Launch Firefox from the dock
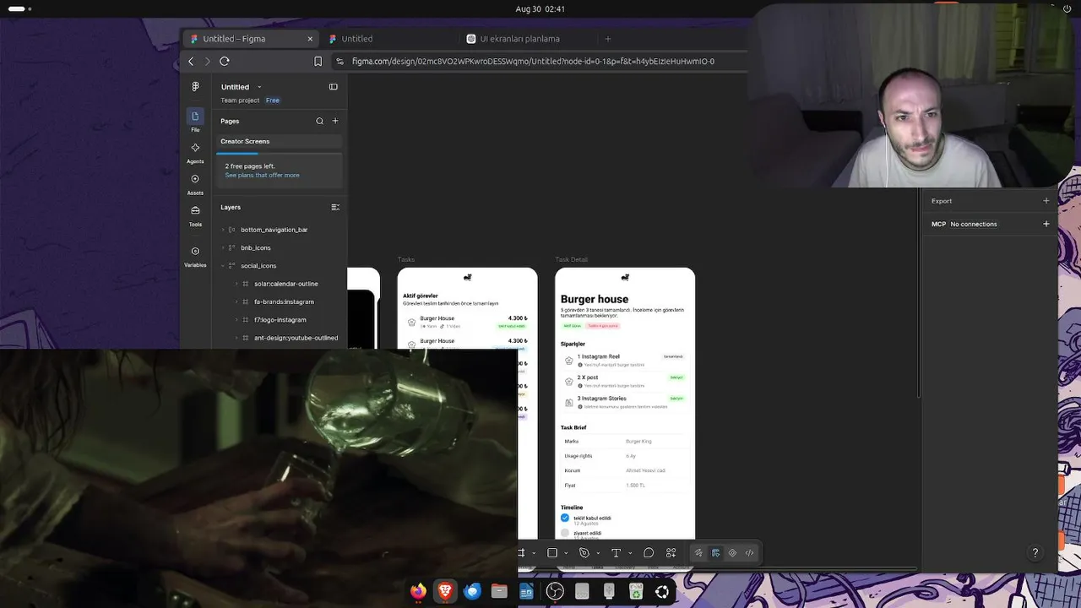1081x608 pixels. pos(418,591)
